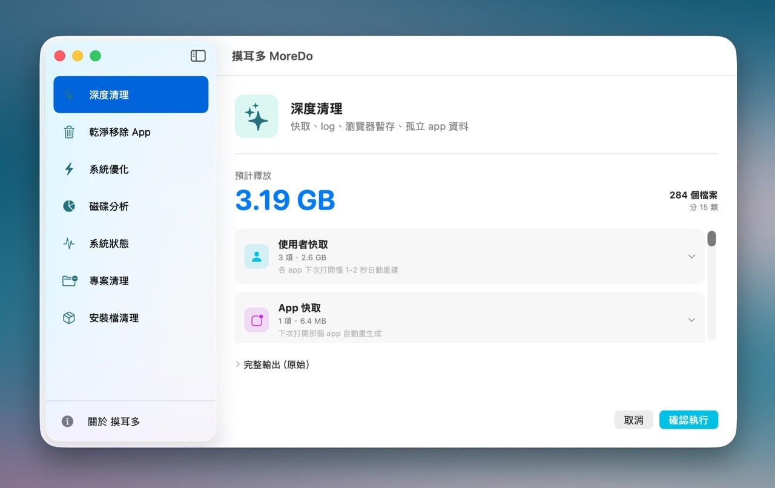Viewport: 775px width, 488px height.
Task: Toggle the sidebar visibility button
Action: click(x=197, y=55)
